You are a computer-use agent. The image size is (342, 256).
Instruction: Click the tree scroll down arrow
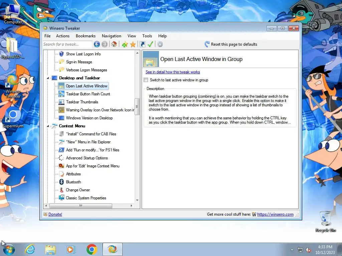[137, 200]
